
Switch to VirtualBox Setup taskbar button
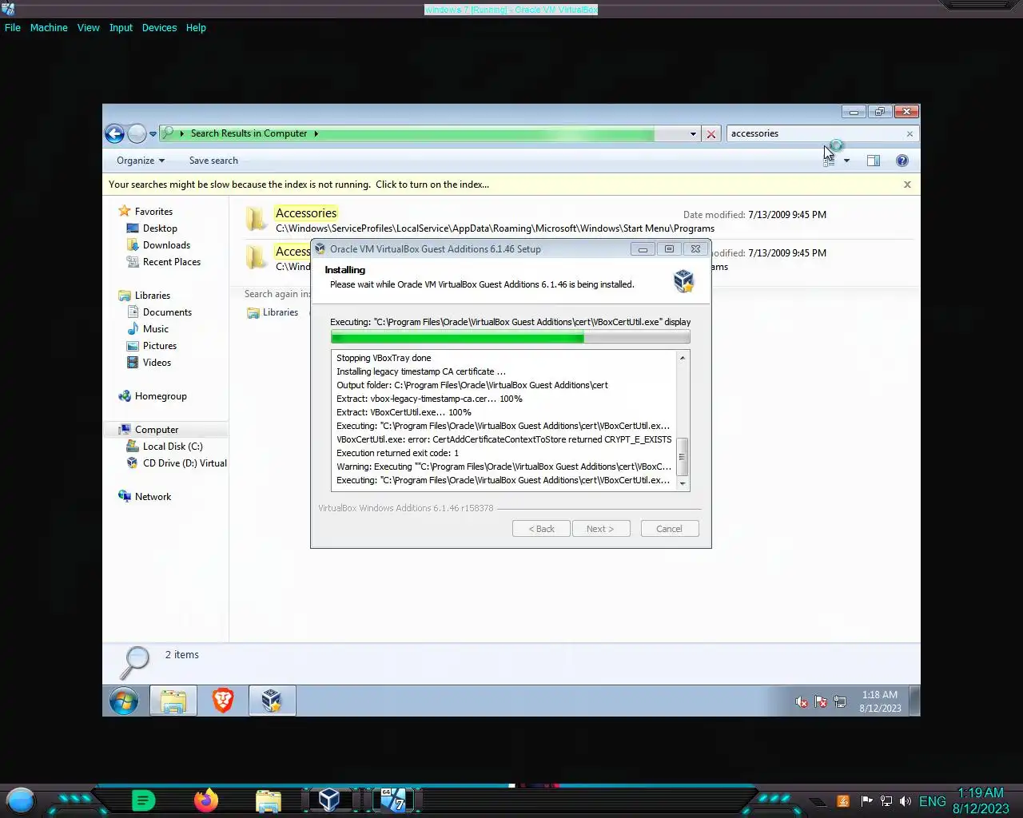[272, 701]
